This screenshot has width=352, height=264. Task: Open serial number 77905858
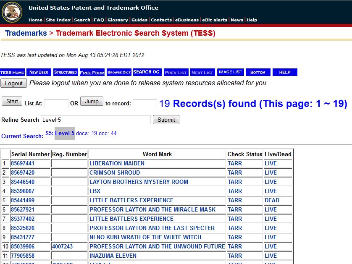(23, 256)
